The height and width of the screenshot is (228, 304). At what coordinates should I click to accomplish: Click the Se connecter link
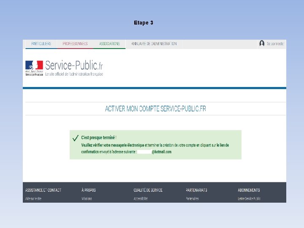click(275, 44)
